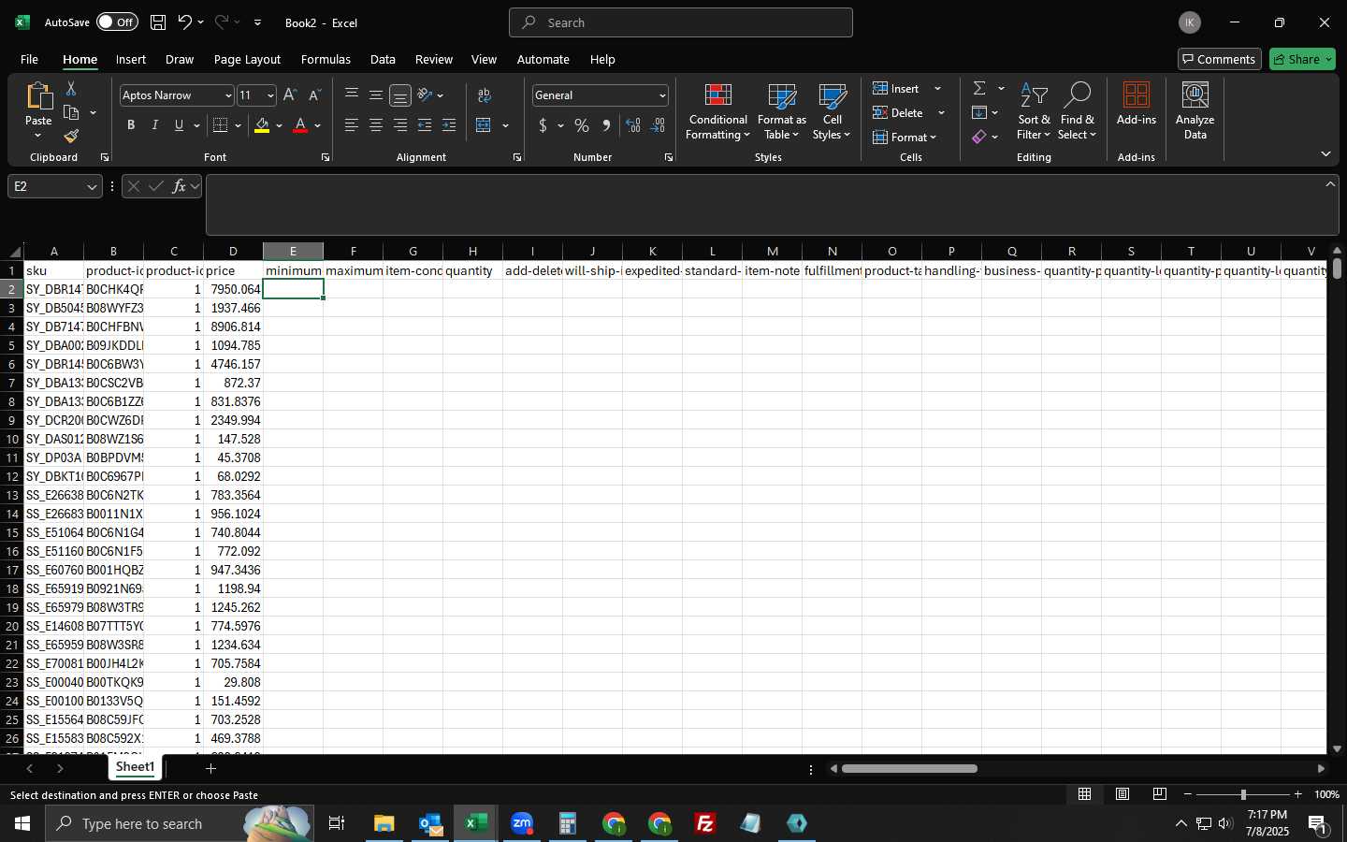This screenshot has width=1347, height=842.
Task: Open the Font Color dropdown arrow
Action: pos(318,125)
